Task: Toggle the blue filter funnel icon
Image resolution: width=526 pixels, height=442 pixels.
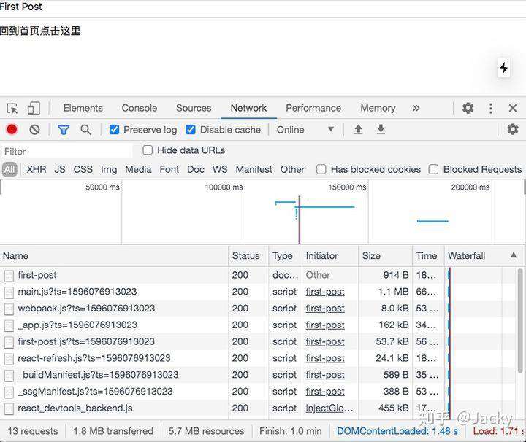Action: [x=64, y=130]
